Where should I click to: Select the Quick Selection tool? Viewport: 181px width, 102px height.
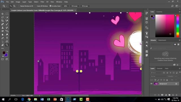(7, 17)
